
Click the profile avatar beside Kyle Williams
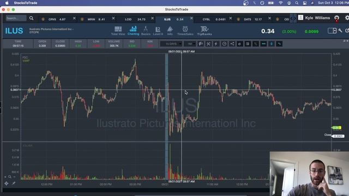[300, 18]
